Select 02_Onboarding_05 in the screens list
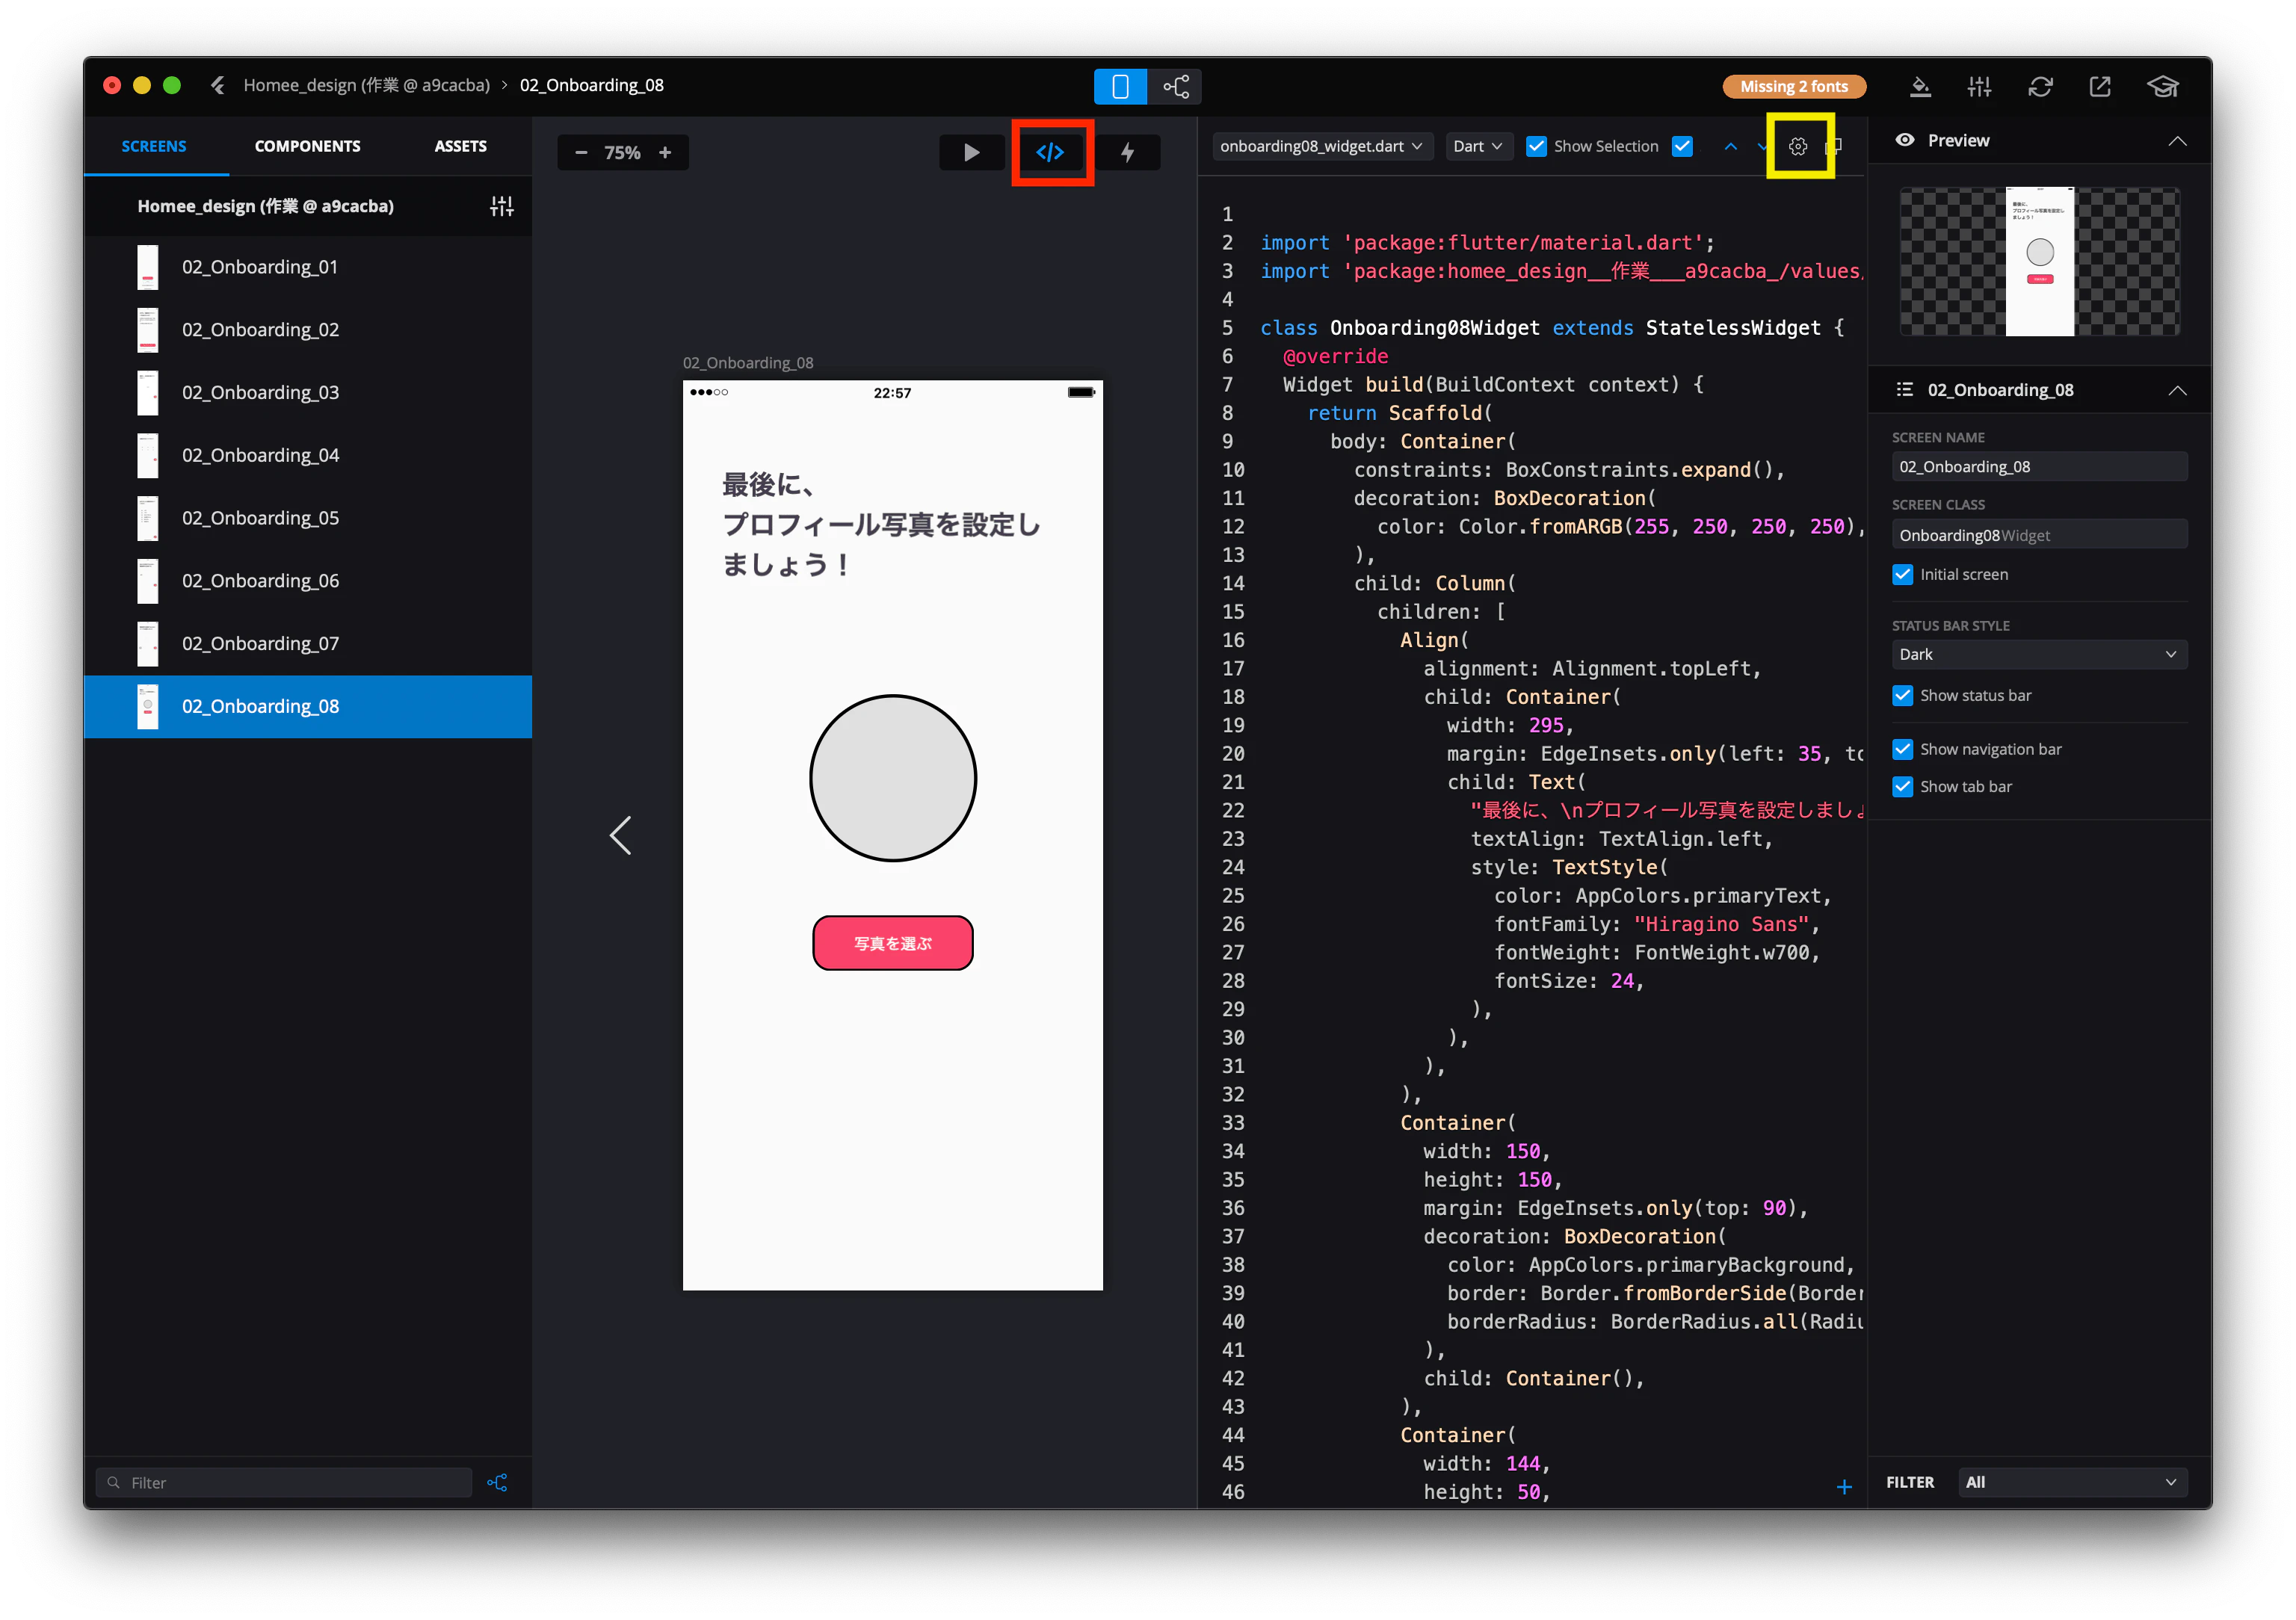This screenshot has width=2296, height=1620. (308, 518)
